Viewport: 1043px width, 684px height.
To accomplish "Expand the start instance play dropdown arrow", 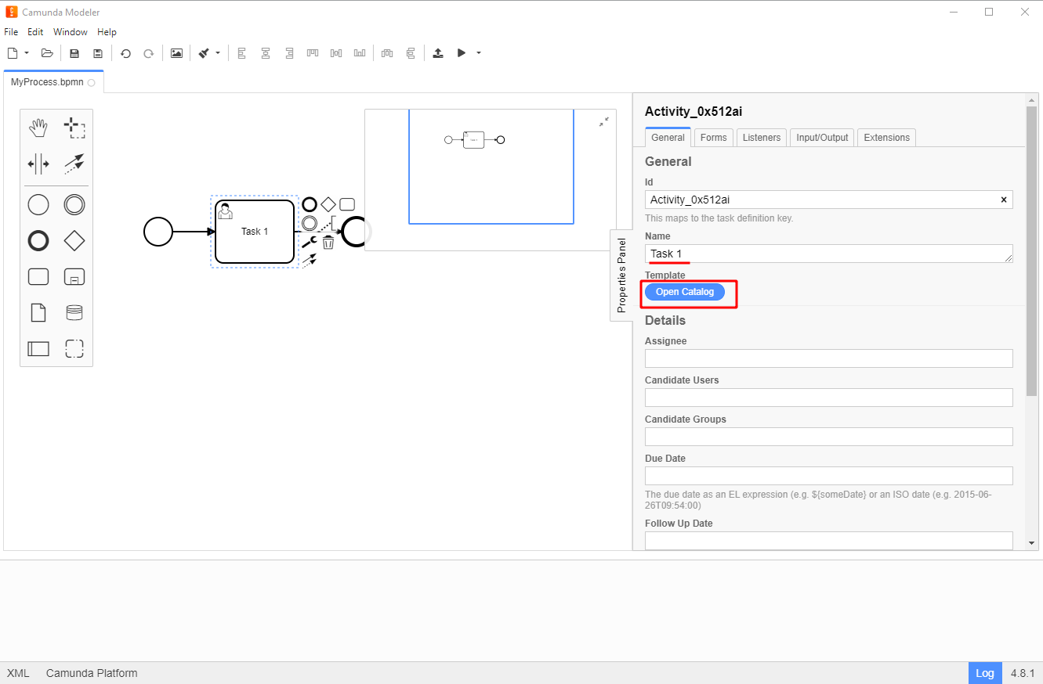I will (x=479, y=53).
